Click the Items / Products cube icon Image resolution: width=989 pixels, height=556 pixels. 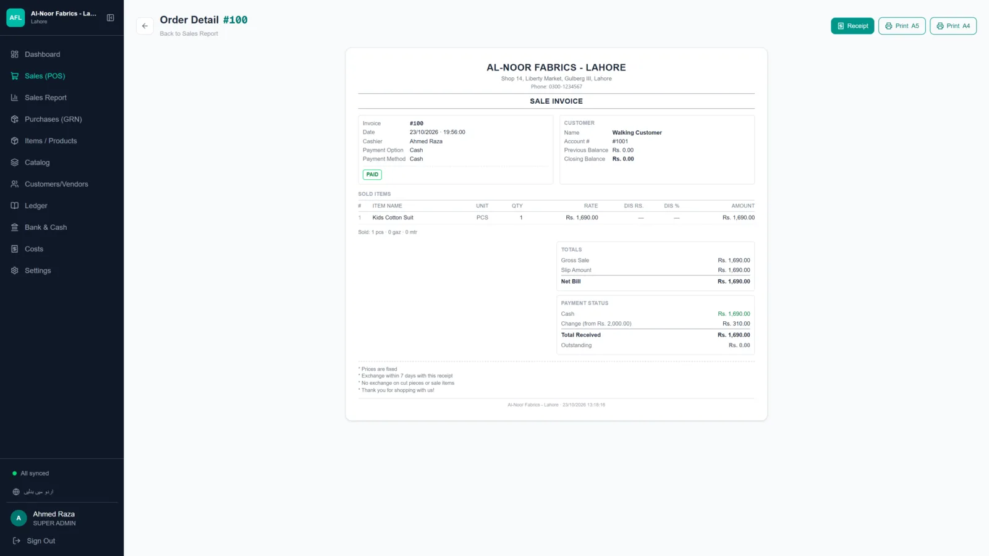point(15,141)
